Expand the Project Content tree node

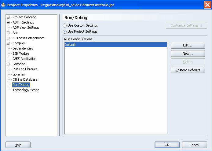tap(8, 17)
